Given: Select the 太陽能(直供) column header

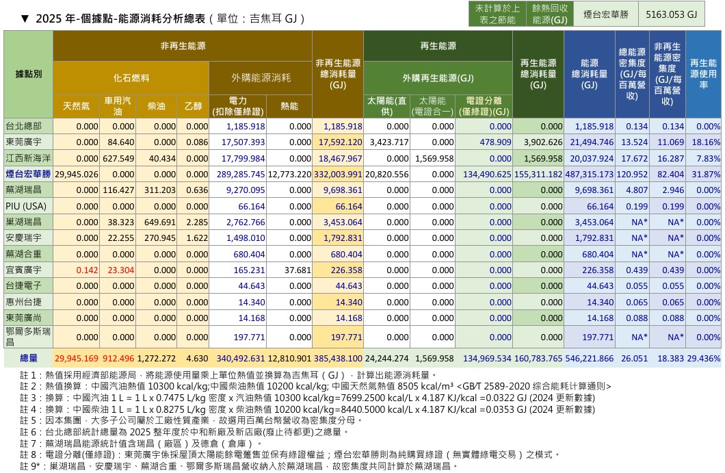Looking at the screenshot, I should point(387,106).
